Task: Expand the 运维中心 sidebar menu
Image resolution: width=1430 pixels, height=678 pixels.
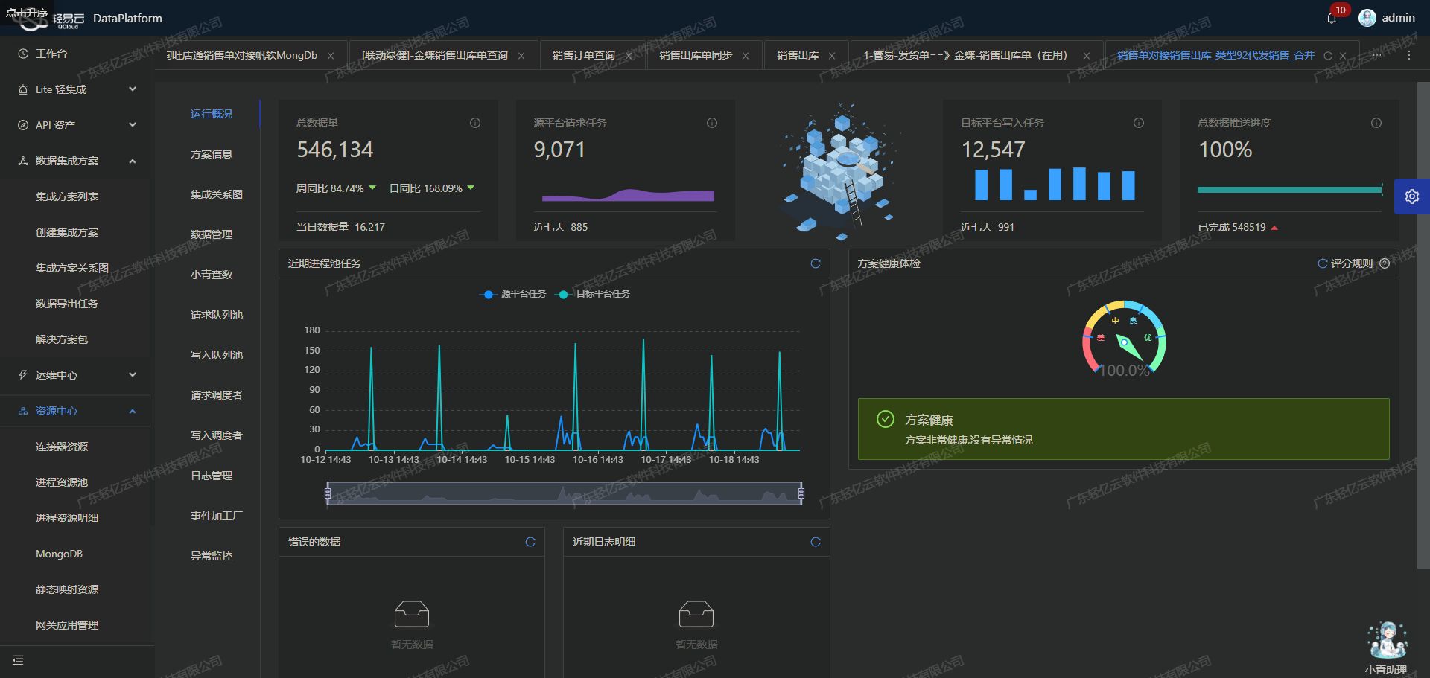Action: coord(74,375)
